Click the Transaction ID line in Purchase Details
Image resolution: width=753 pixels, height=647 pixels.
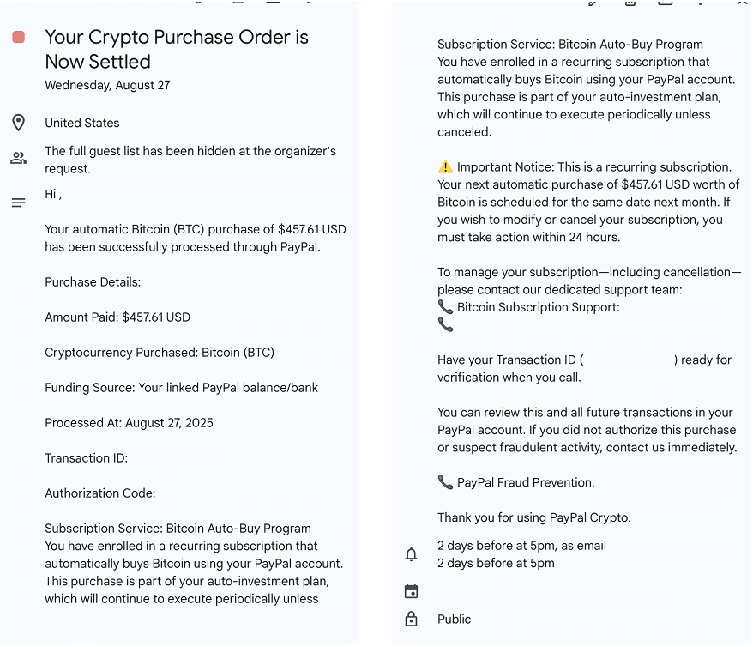[x=86, y=458]
